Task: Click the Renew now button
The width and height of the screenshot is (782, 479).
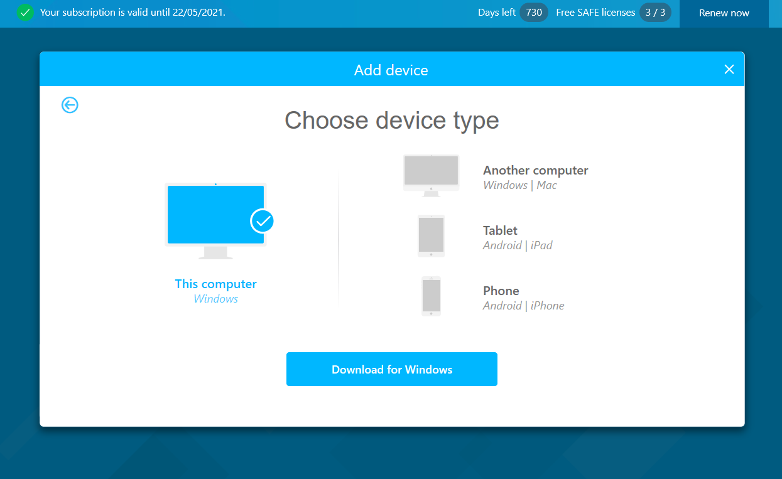Action: (724, 13)
